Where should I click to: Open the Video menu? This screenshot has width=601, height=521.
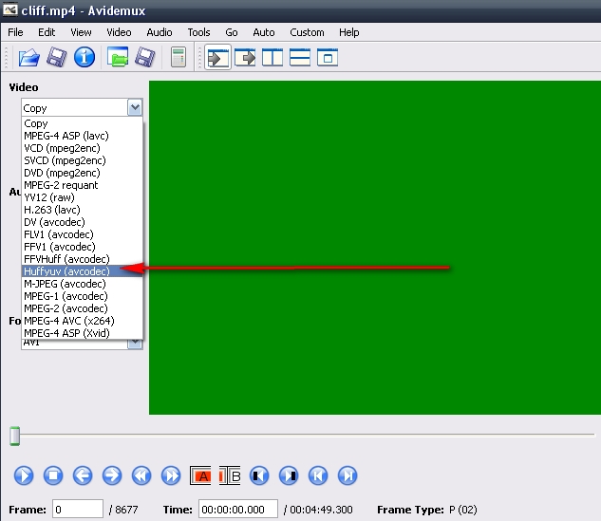119,32
